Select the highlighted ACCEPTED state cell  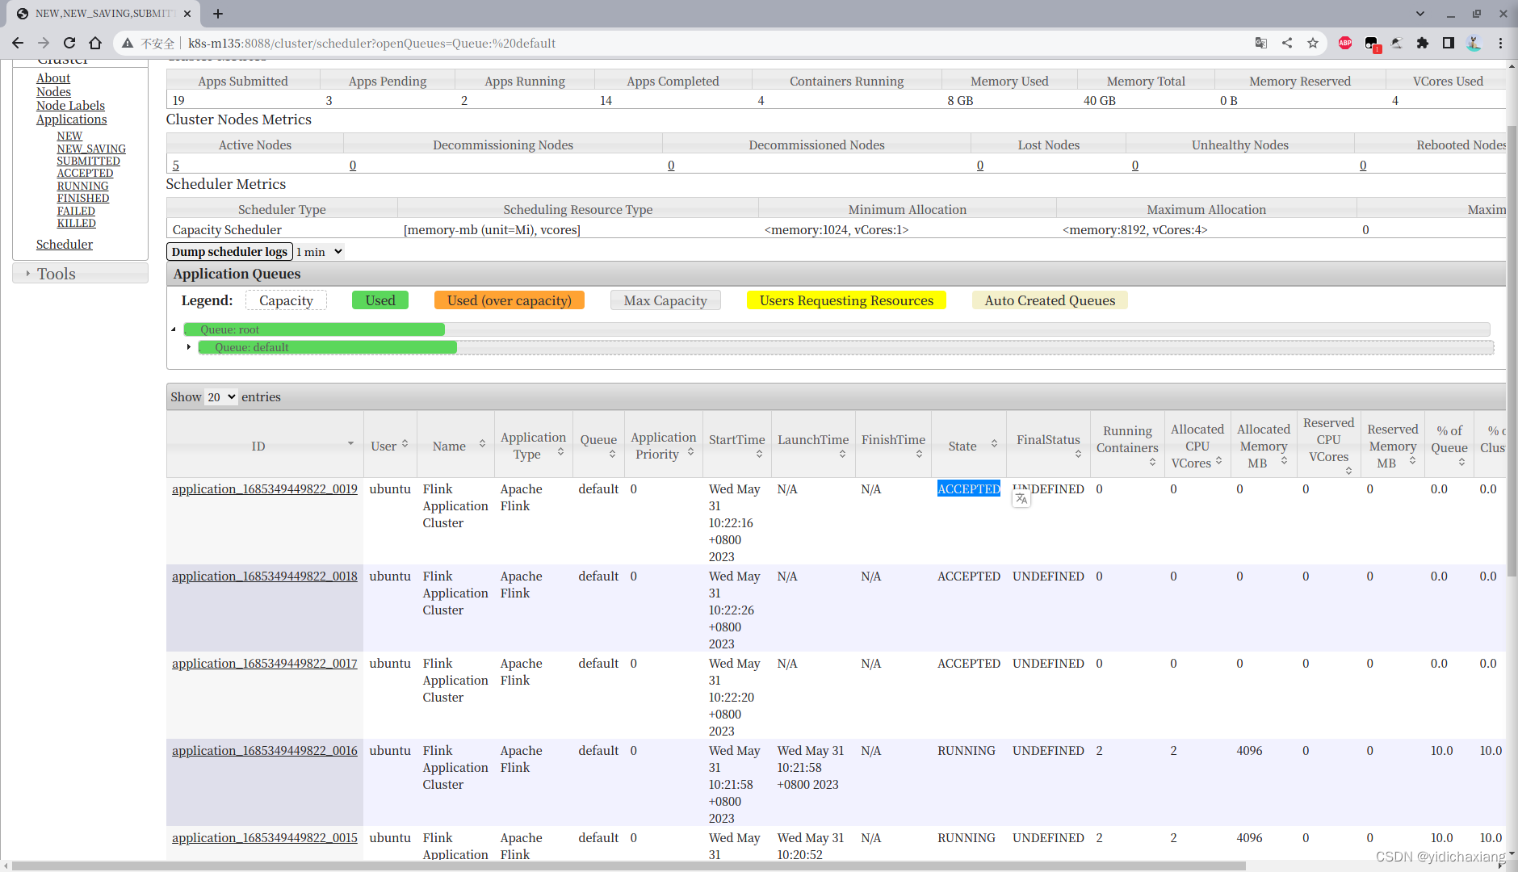969,489
